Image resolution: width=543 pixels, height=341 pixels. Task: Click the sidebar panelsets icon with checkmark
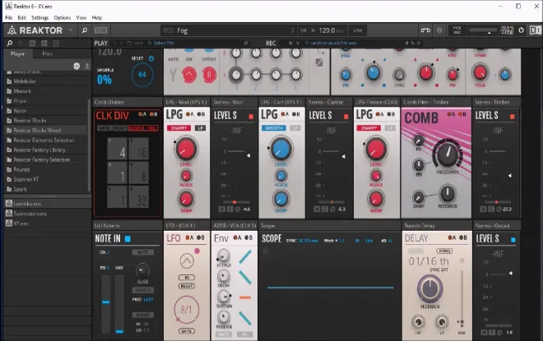[x=56, y=44]
